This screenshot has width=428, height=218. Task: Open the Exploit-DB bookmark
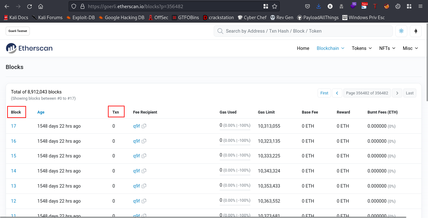click(x=80, y=18)
